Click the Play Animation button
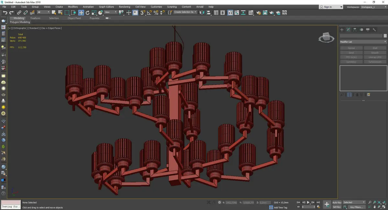This screenshot has height=210, width=388. (x=308, y=203)
